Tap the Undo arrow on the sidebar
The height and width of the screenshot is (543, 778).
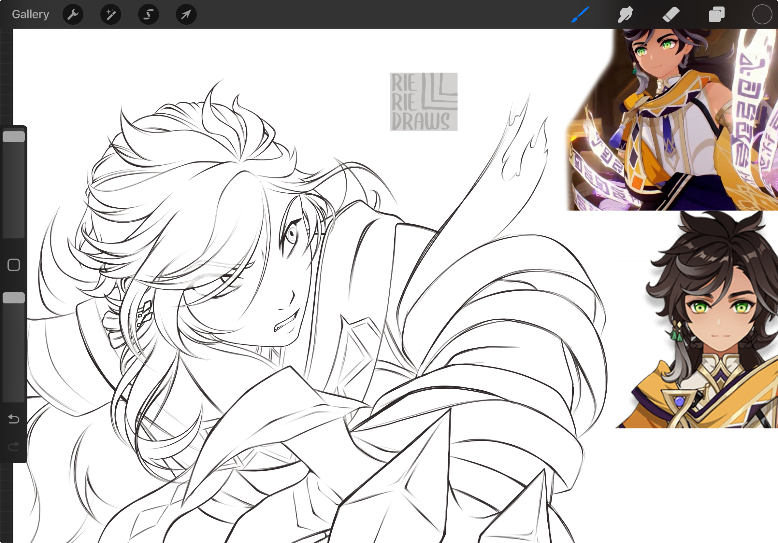[x=14, y=420]
